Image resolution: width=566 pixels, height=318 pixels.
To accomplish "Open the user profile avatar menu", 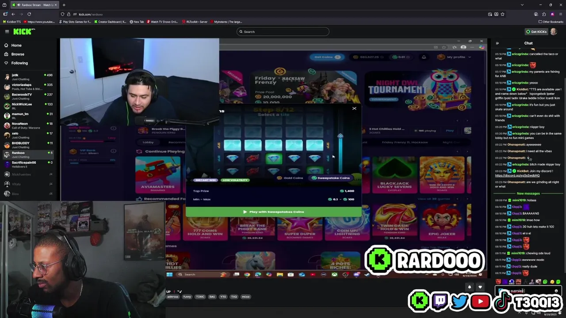I will click(554, 31).
